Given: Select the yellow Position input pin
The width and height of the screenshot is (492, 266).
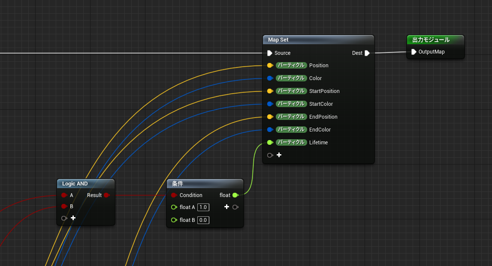Looking at the screenshot, I should (x=270, y=66).
